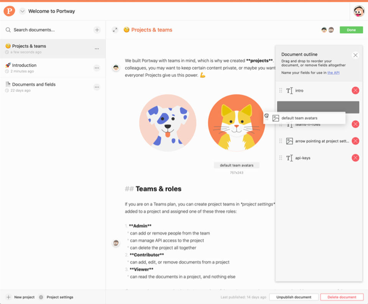Remove the intro field with red X

[355, 90]
